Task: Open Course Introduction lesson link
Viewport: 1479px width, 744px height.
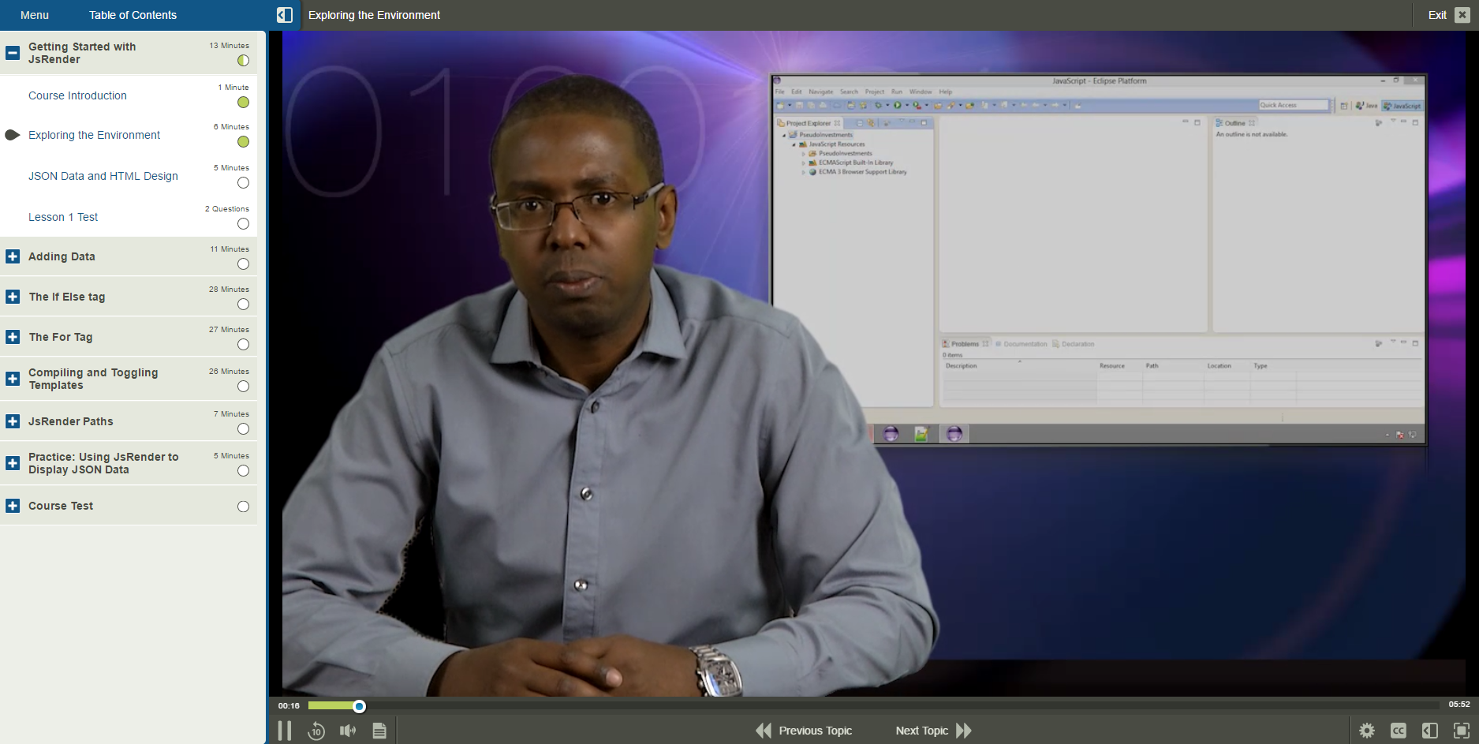Action: 77,95
